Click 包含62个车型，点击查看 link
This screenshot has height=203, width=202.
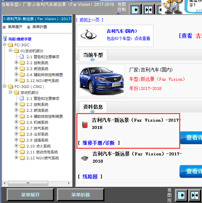click(x=128, y=38)
